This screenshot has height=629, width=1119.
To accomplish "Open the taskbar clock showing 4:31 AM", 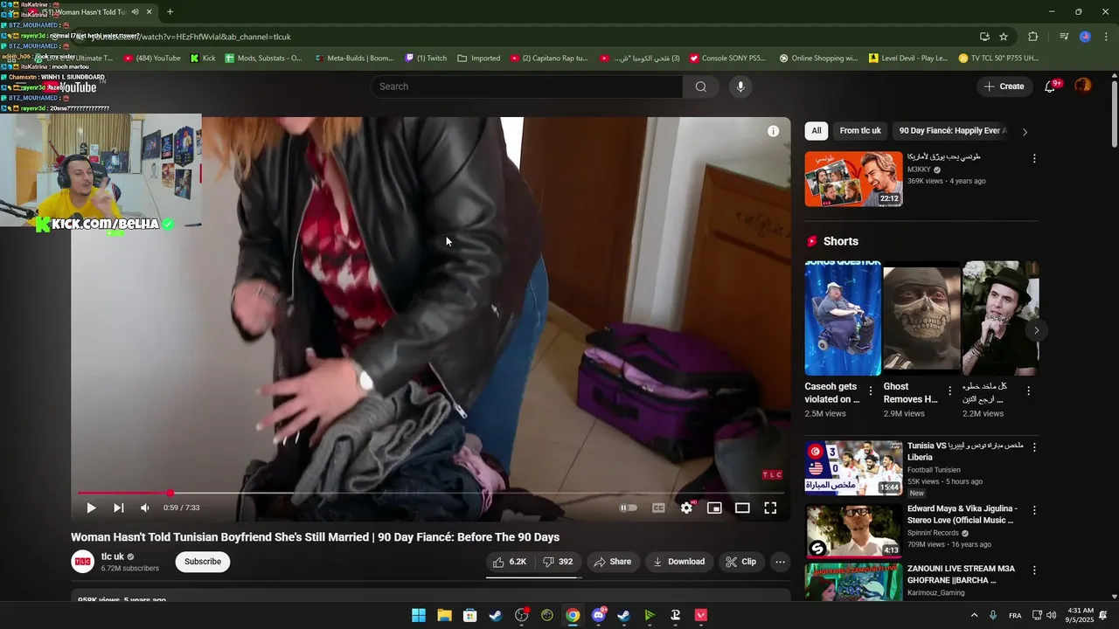I will (x=1081, y=615).
